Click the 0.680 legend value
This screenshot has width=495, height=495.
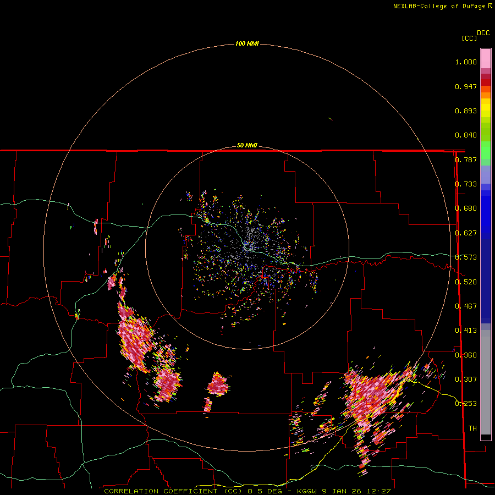point(466,208)
